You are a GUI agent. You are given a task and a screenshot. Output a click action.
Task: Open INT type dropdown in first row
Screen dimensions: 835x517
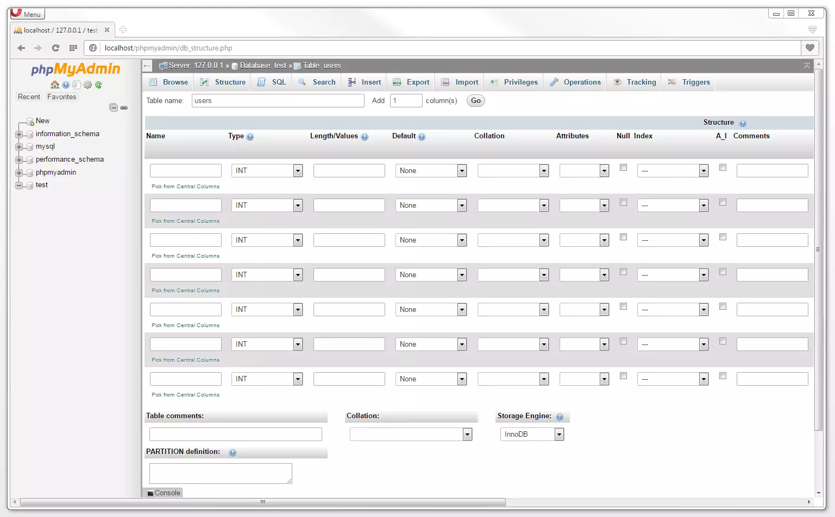click(x=267, y=171)
